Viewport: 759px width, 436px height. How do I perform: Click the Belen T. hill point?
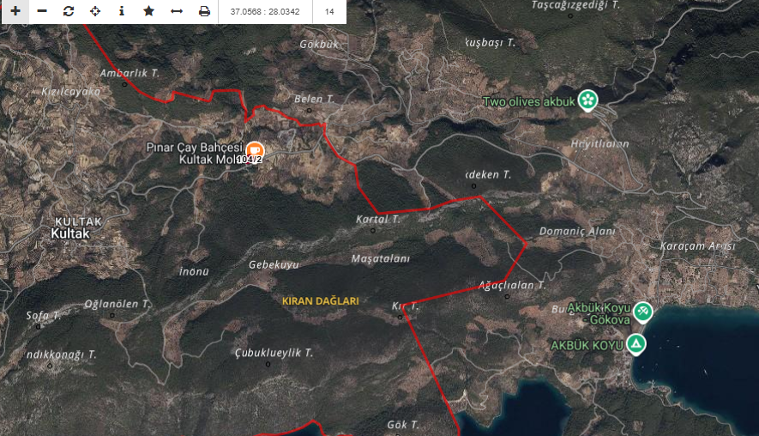(310, 110)
